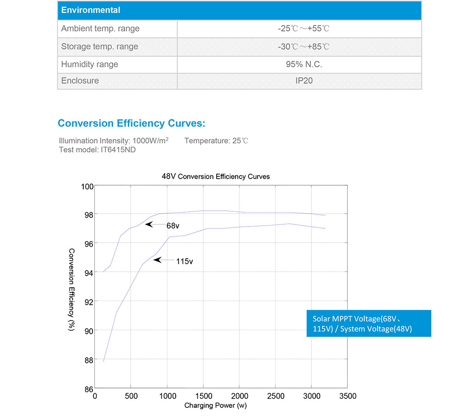Select the Ambient temp. range row label
The height and width of the screenshot is (418, 460).
click(x=100, y=29)
